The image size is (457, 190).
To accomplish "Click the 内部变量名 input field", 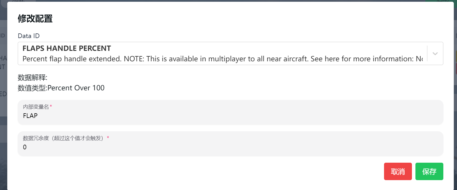I will (116, 116).
